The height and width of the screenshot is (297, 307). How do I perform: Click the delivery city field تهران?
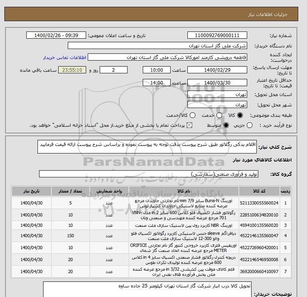pyautogui.click(x=217, y=104)
